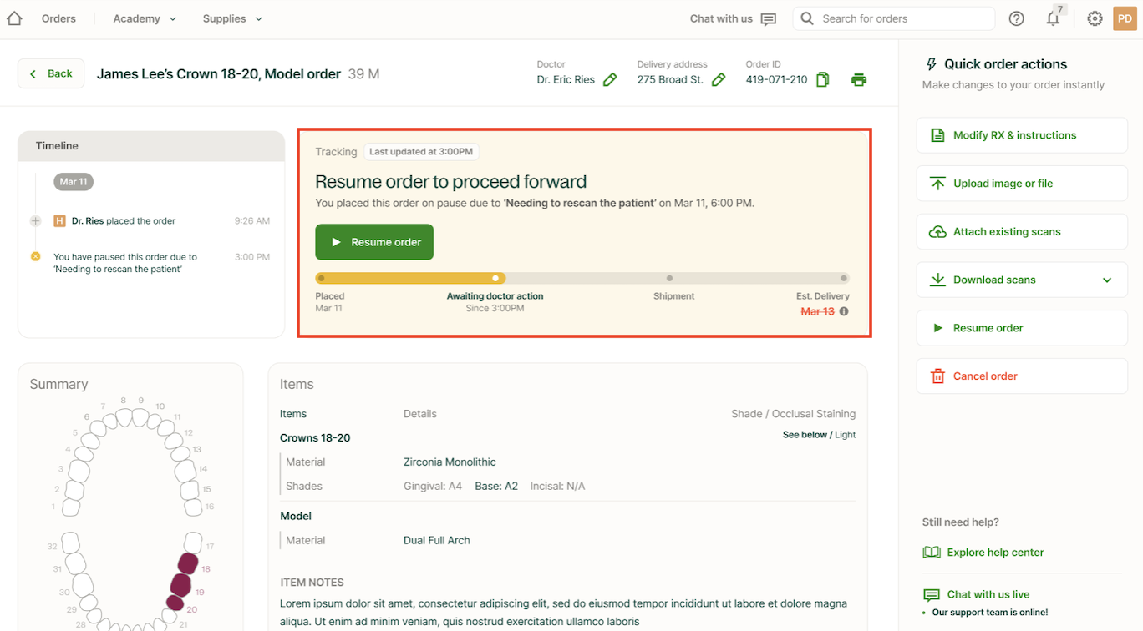Click the Awaiting doctor action progress marker

(495, 278)
